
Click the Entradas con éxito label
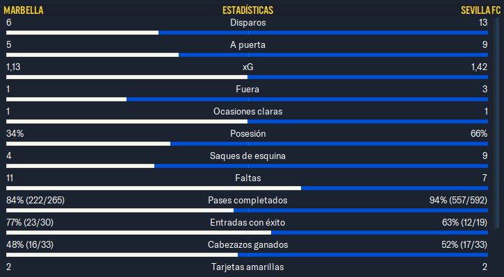247,222
